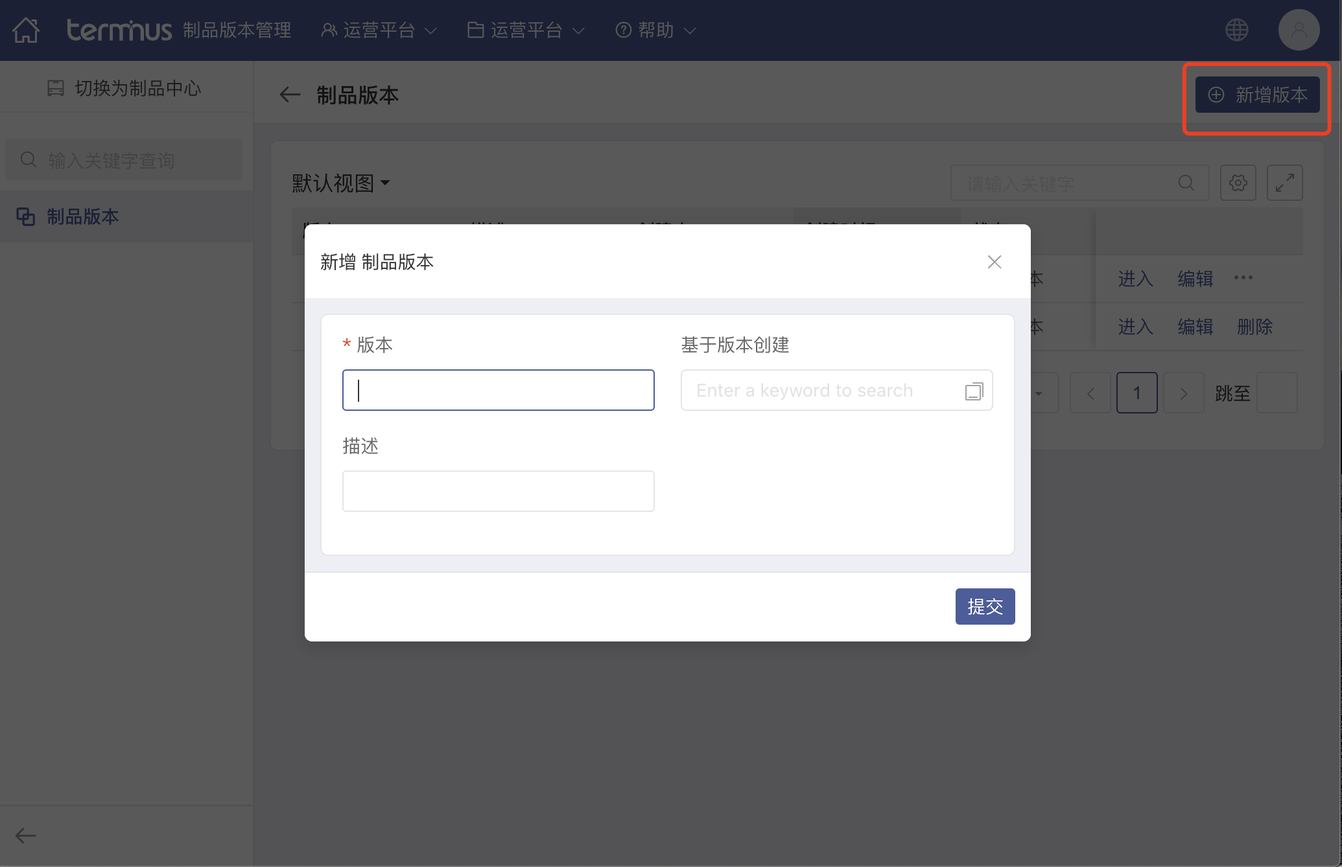Viewport: 1342px width, 867px height.
Task: Toggle fullscreen expand icon for table
Action: (x=1285, y=183)
